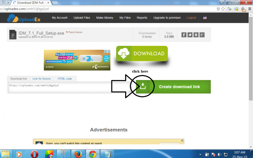
Task: Share file on Google Plus icon
Action: point(202,35)
